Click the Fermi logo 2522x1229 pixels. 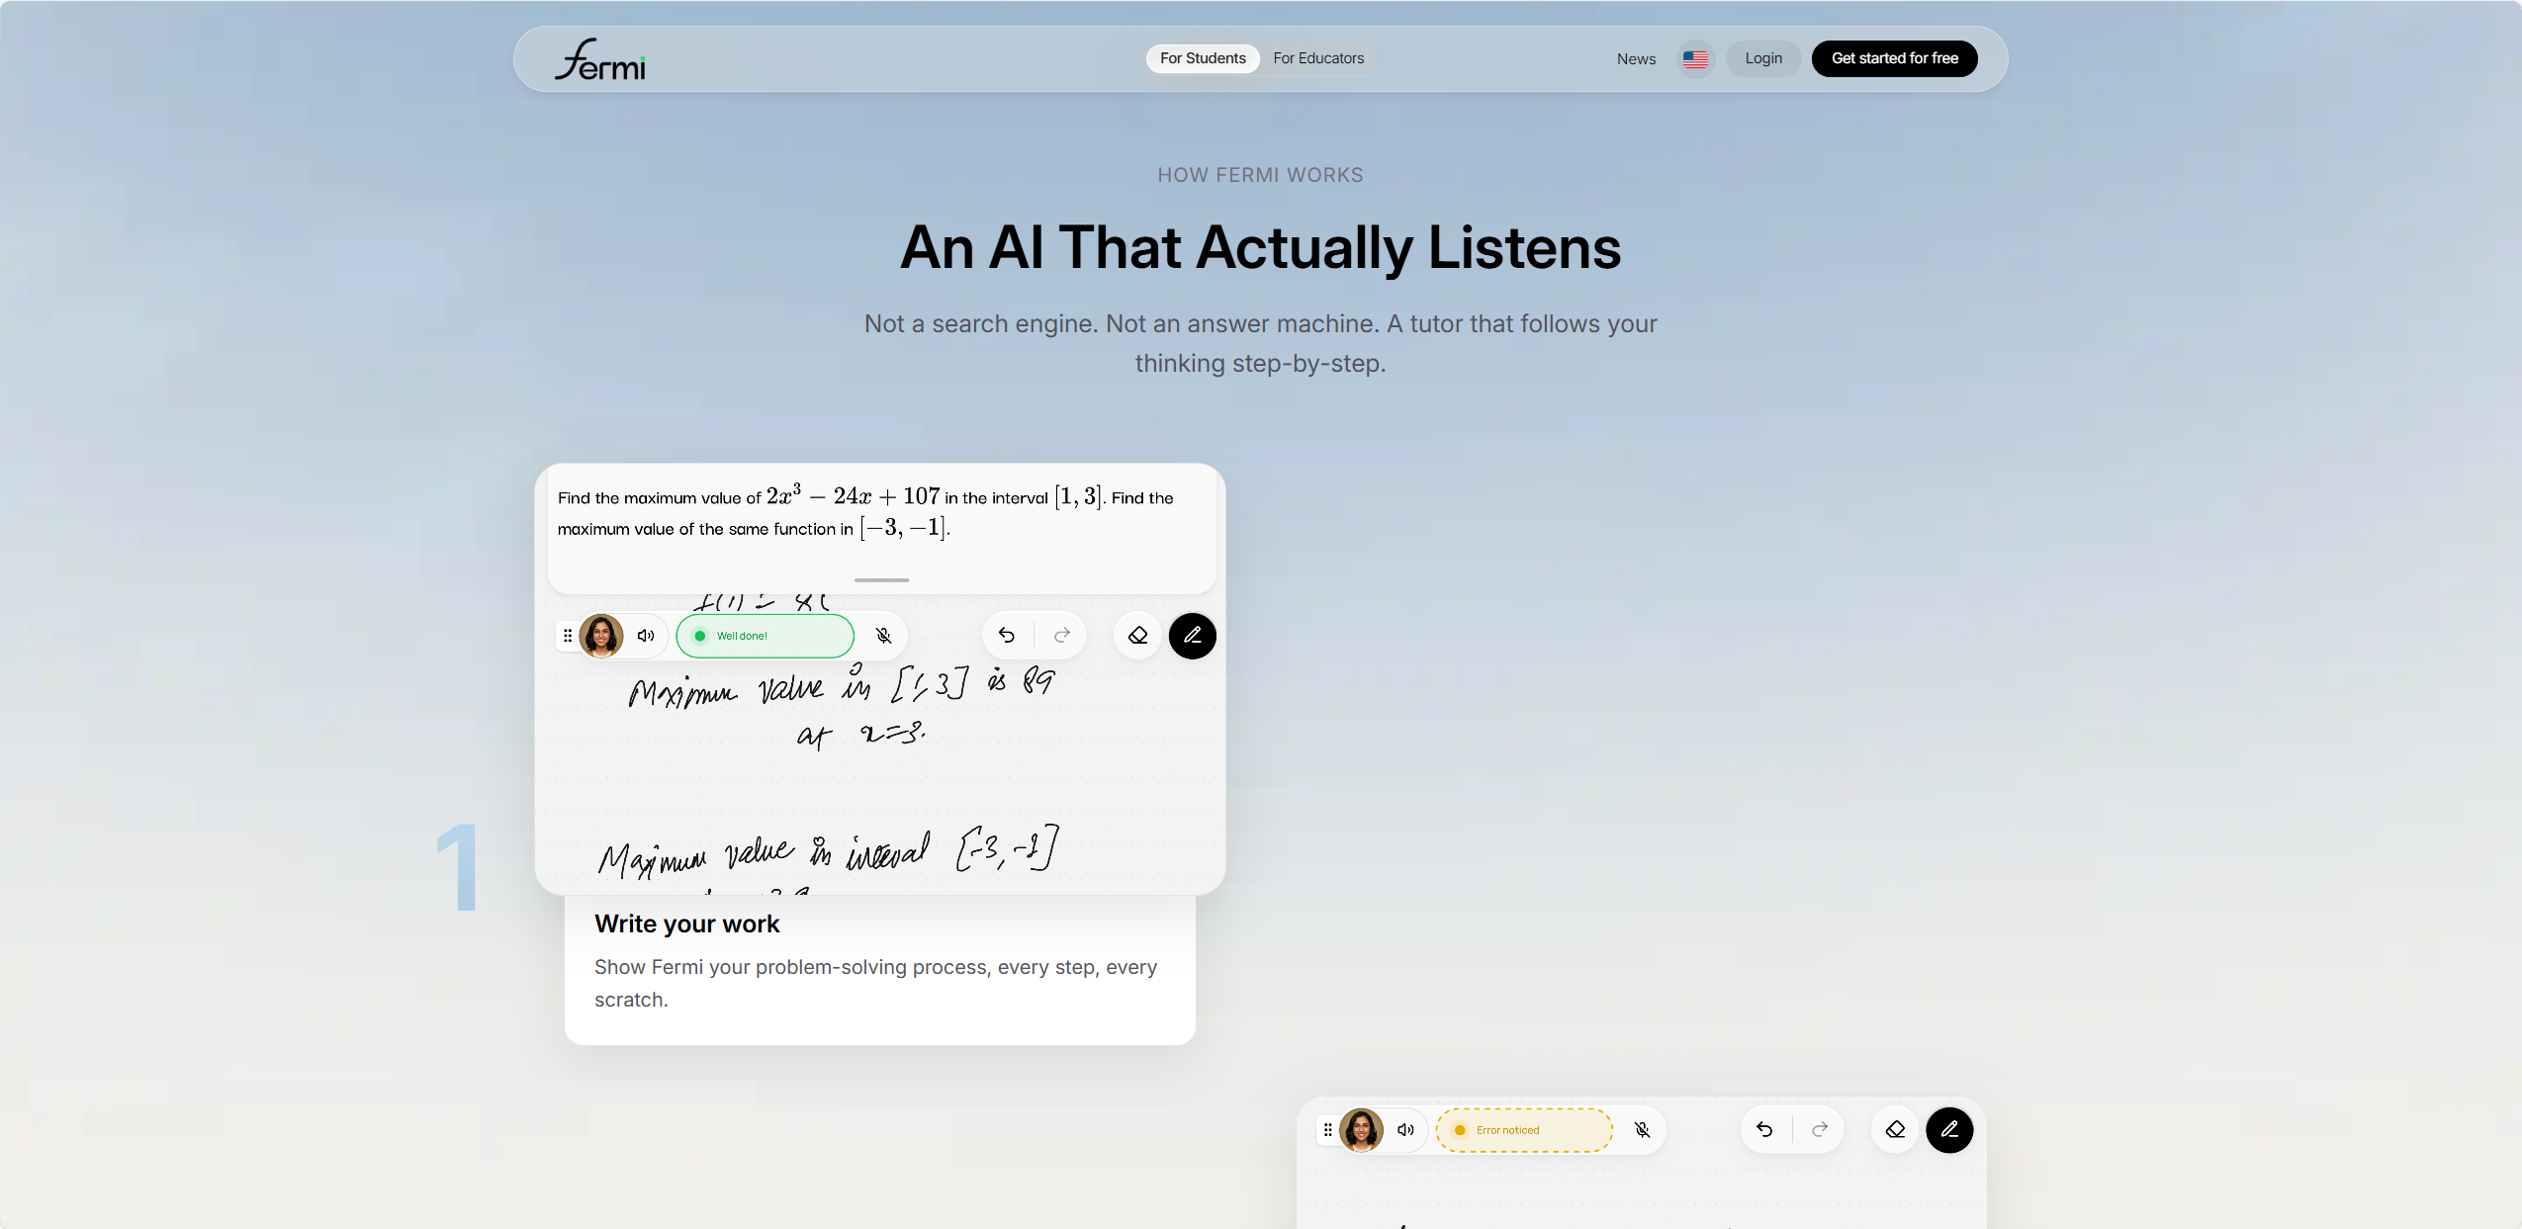coord(600,59)
